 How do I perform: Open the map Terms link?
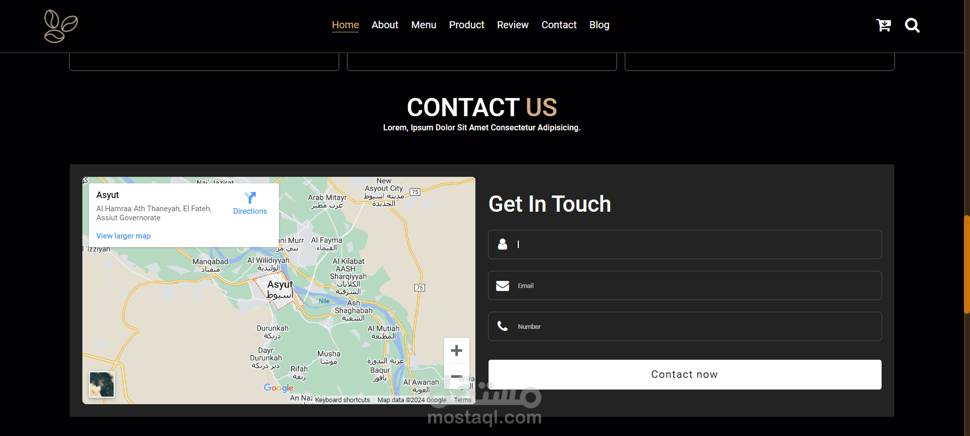462,400
